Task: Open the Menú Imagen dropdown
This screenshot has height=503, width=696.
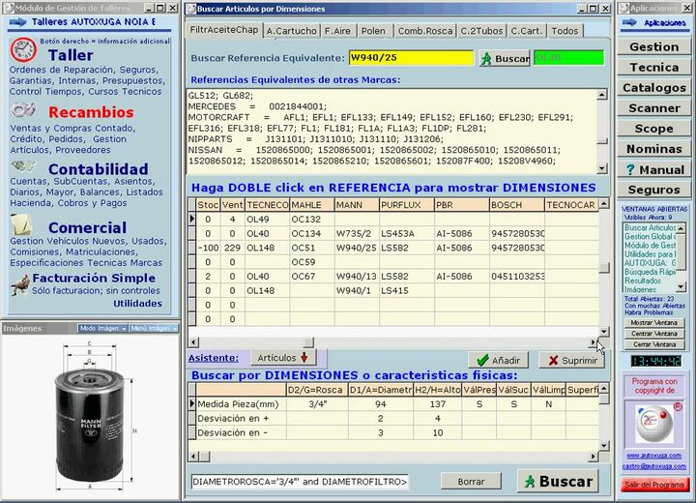Action: (154, 328)
